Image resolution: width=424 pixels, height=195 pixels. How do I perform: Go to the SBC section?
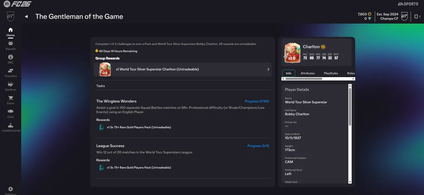(x=10, y=57)
